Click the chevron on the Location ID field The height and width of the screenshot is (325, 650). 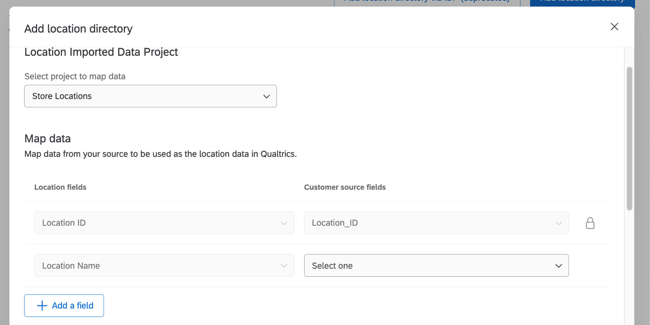click(x=284, y=223)
